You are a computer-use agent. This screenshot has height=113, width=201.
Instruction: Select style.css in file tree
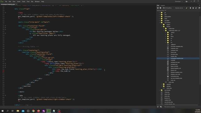[x=173, y=80]
